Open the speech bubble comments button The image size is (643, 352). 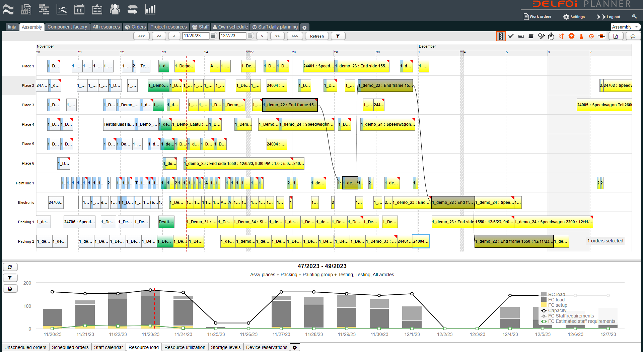click(x=633, y=36)
